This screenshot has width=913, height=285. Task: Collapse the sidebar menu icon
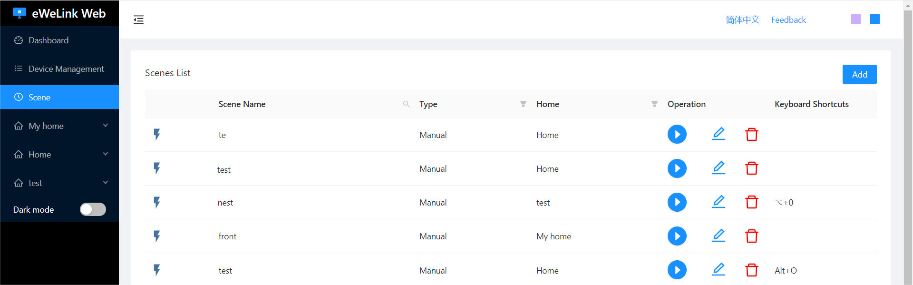click(138, 20)
